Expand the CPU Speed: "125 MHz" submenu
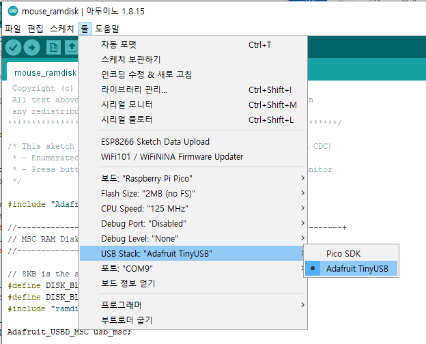Screen dimensions: 426x344 (193, 208)
